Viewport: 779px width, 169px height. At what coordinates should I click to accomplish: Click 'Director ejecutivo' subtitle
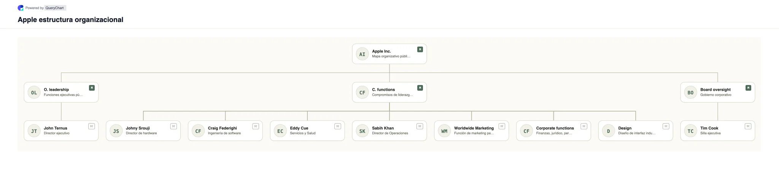(57, 133)
